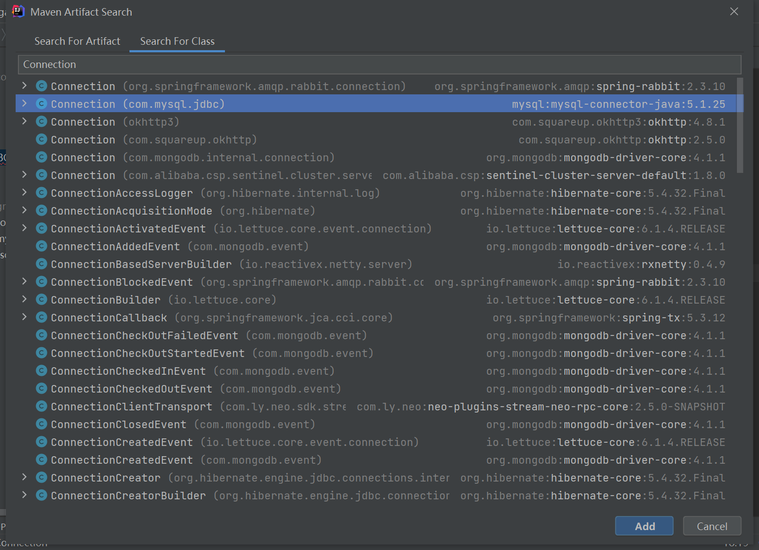Click the Cancel button
Viewport: 759px width, 550px height.
point(712,526)
